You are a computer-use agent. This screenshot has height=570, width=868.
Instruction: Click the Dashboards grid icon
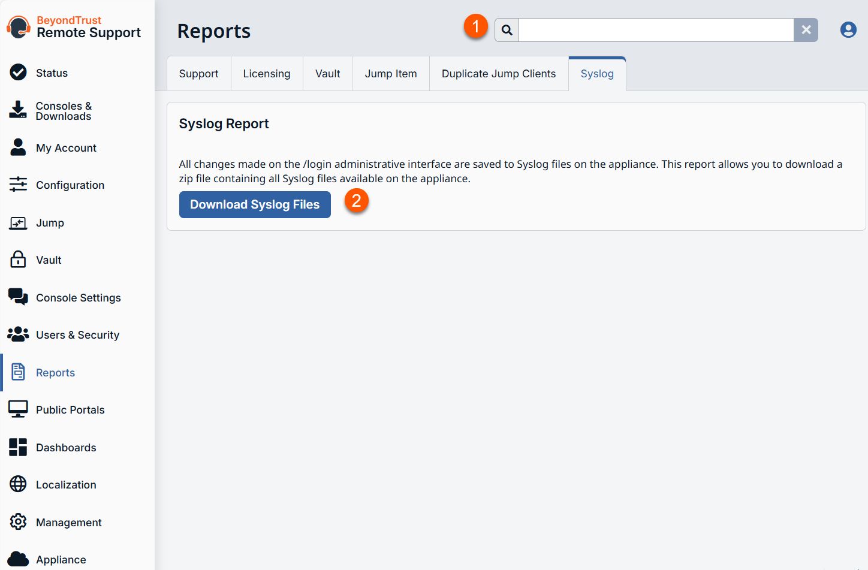pyautogui.click(x=18, y=447)
